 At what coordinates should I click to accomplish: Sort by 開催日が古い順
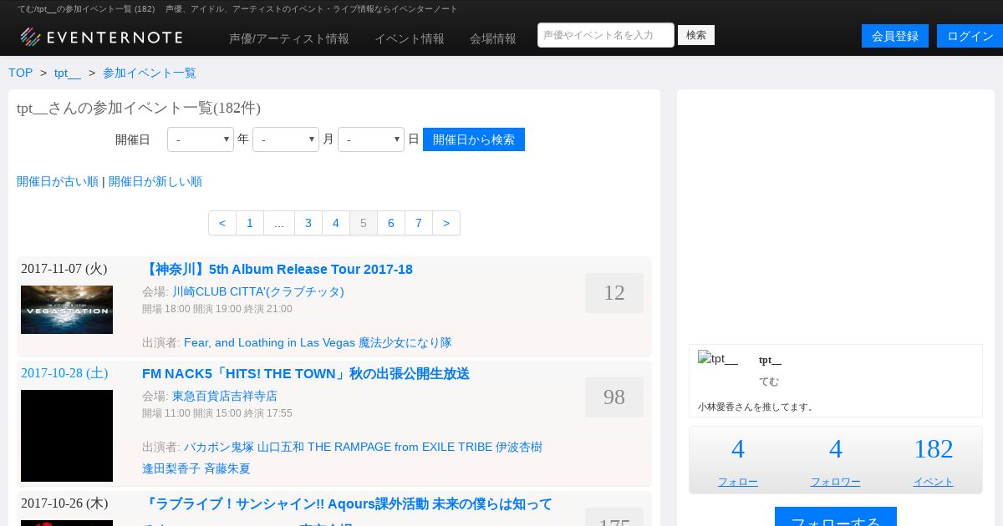point(58,181)
